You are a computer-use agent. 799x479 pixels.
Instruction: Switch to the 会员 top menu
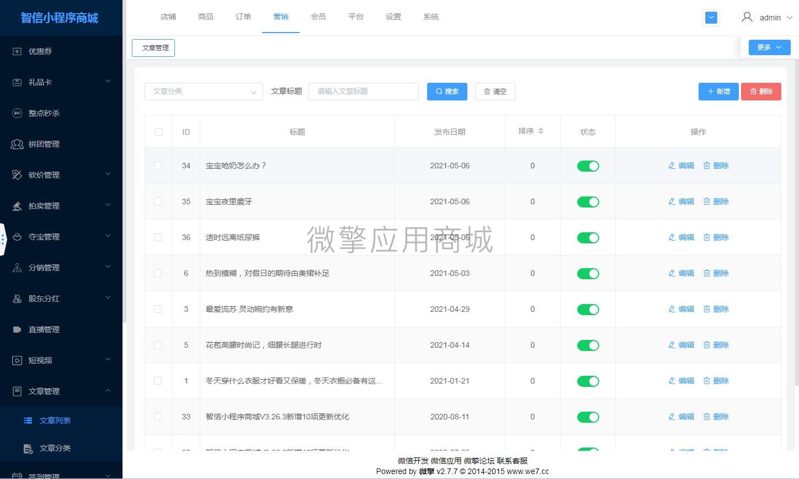tap(318, 17)
